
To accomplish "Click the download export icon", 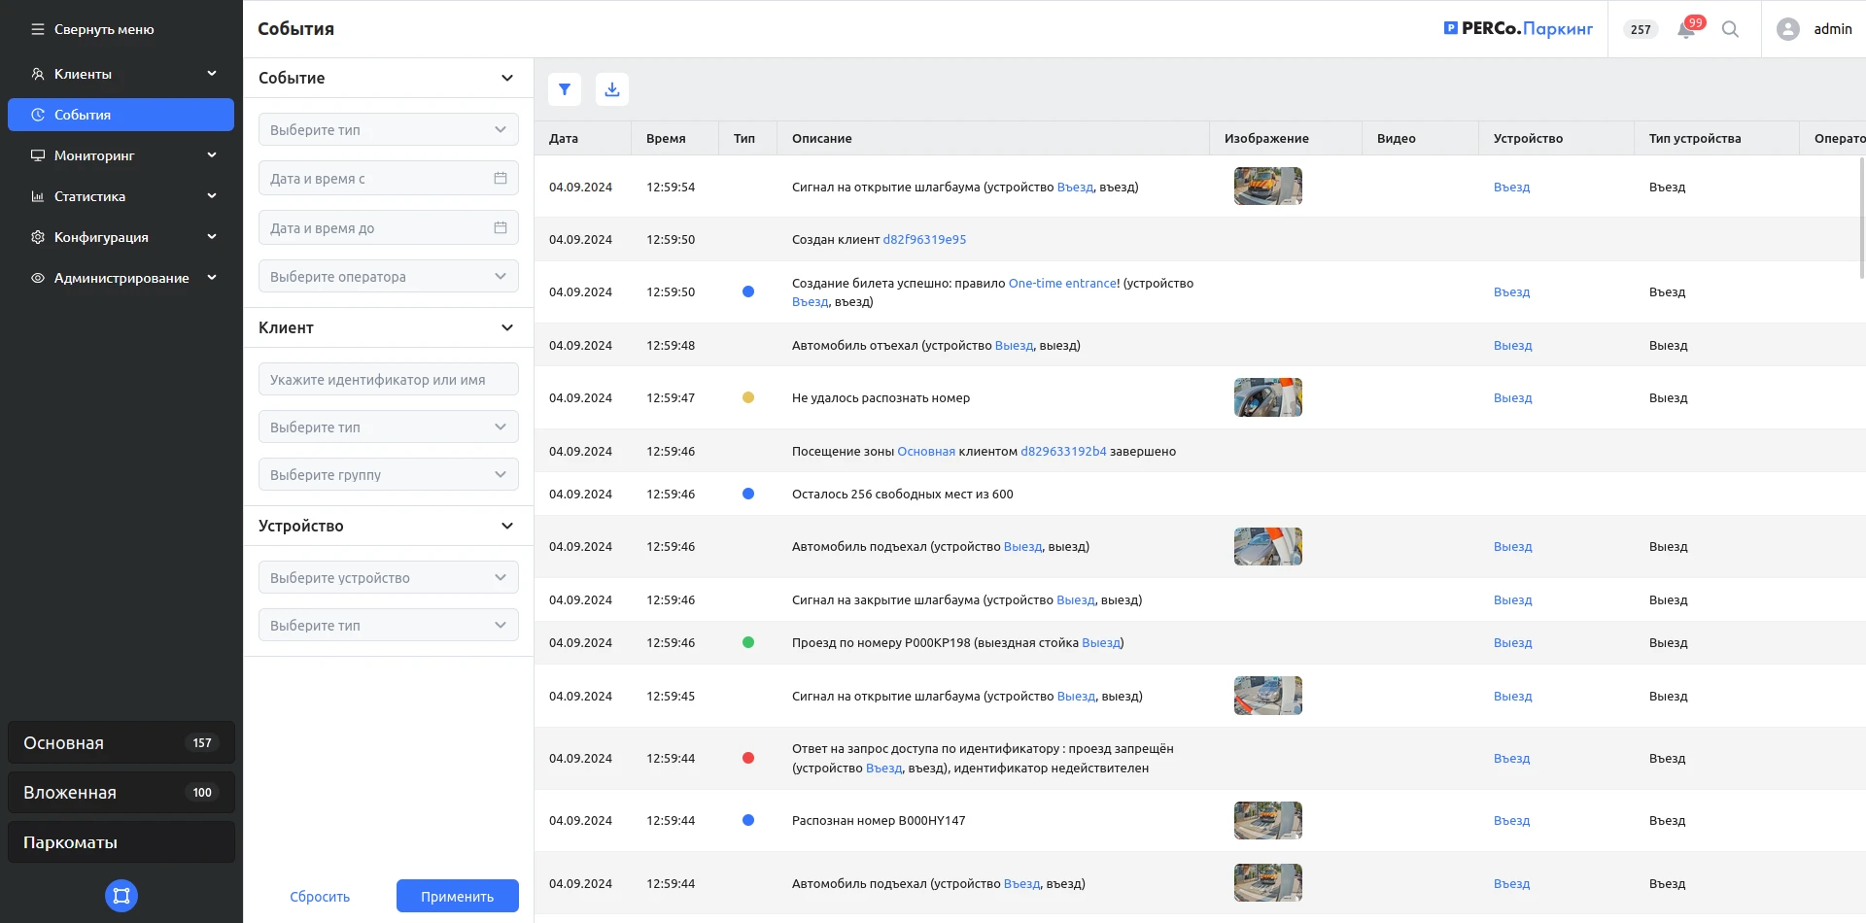I will 612,89.
